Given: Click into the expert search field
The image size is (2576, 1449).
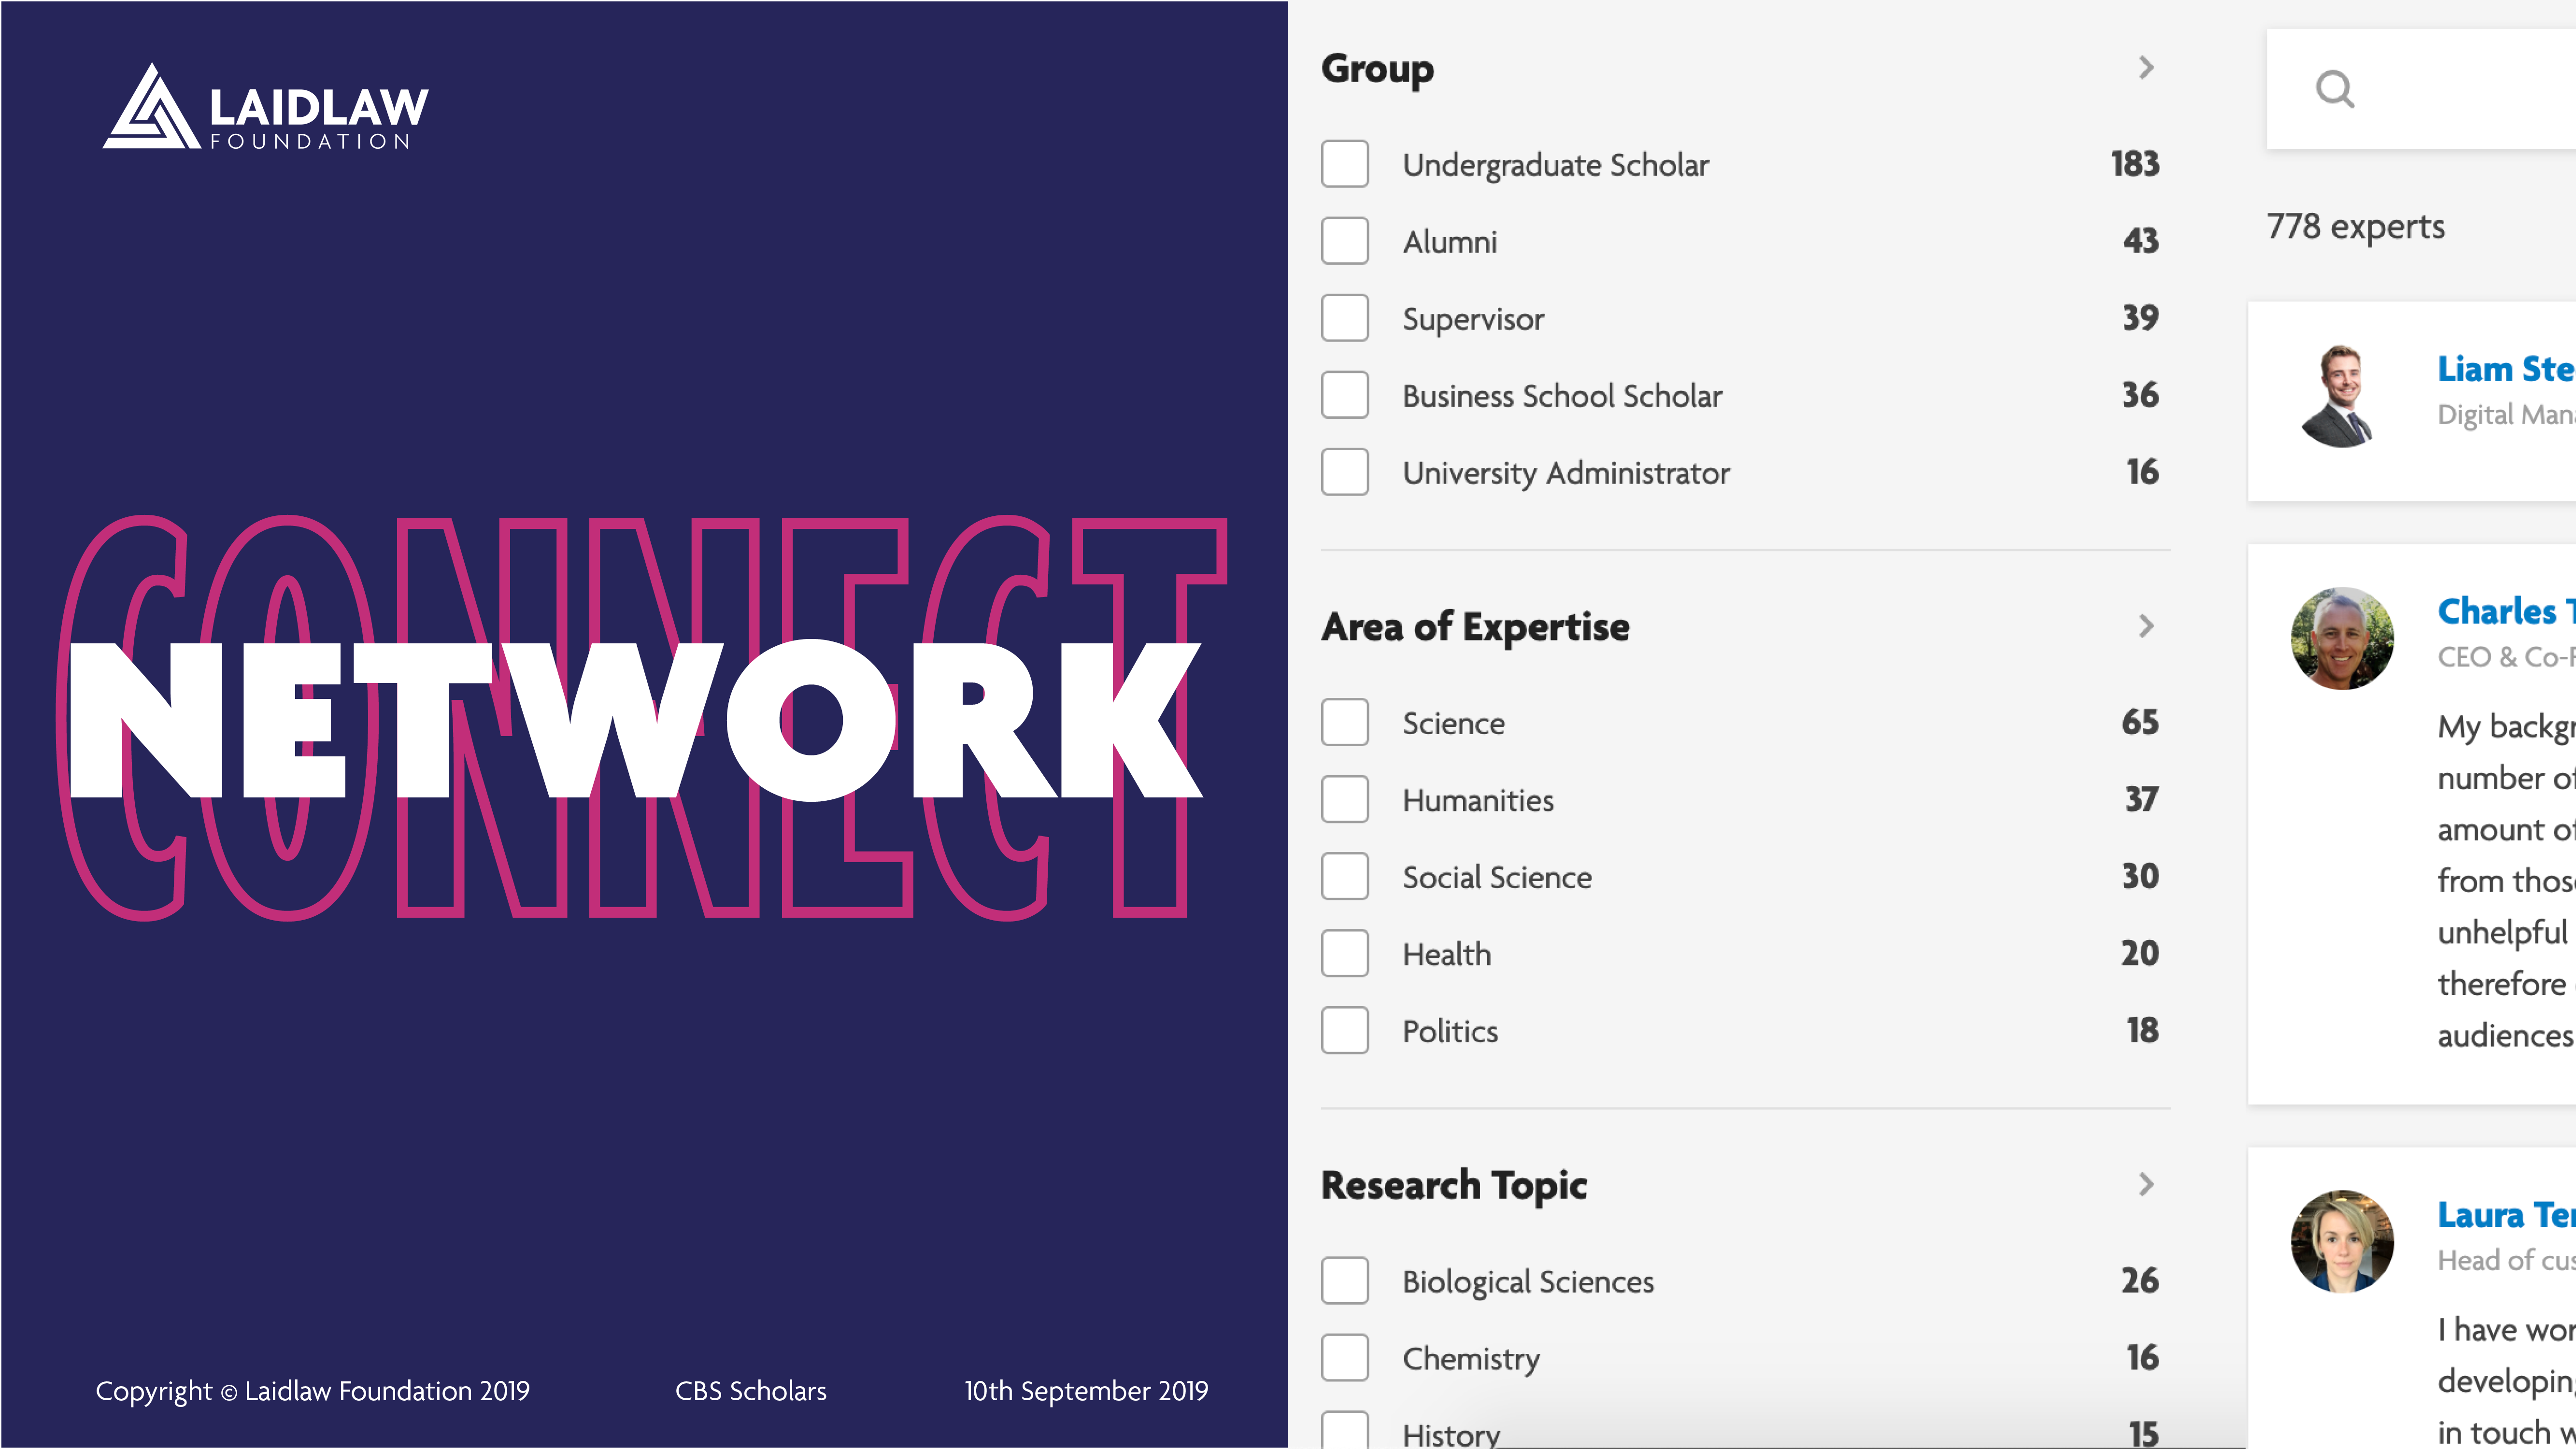Looking at the screenshot, I should [2460, 89].
